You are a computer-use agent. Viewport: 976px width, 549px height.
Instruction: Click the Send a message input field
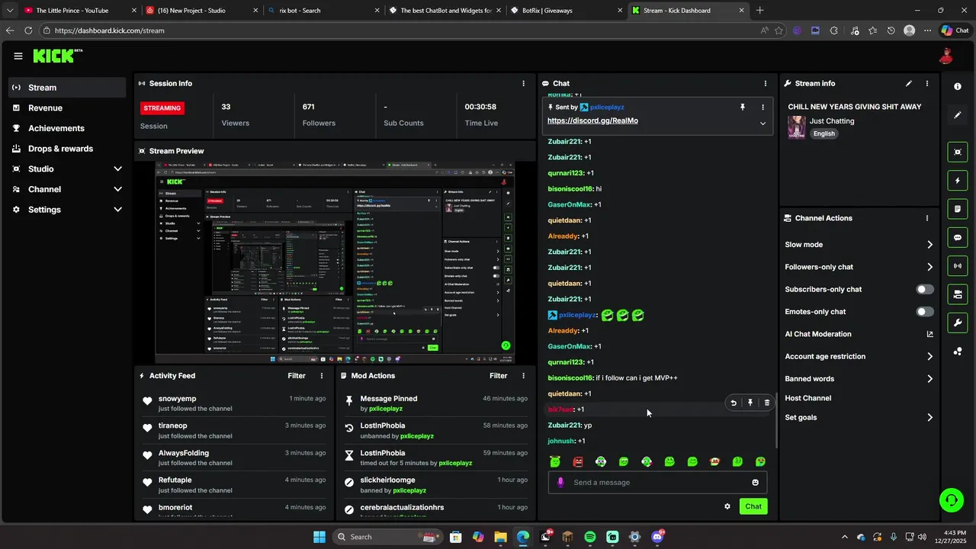(657, 483)
